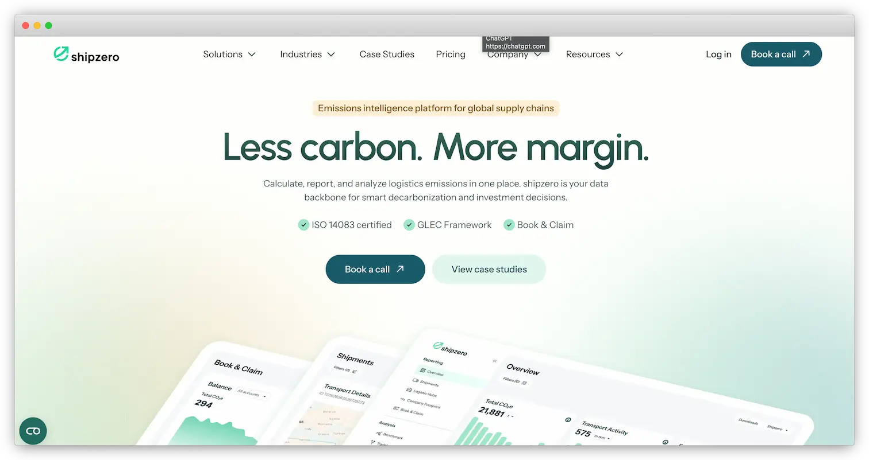Select the Overview icon in dashboard sidebar
Image resolution: width=869 pixels, height=460 pixels.
[423, 371]
